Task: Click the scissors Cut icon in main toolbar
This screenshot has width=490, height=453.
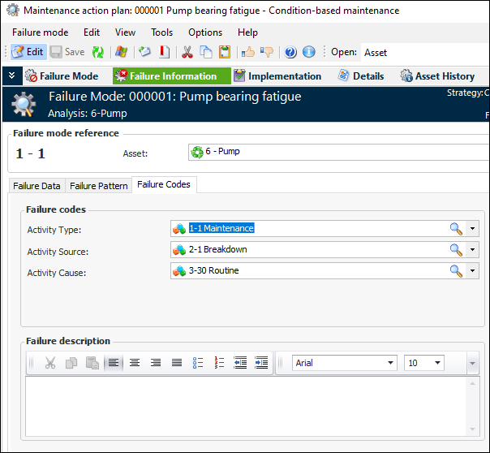Action: (x=187, y=52)
